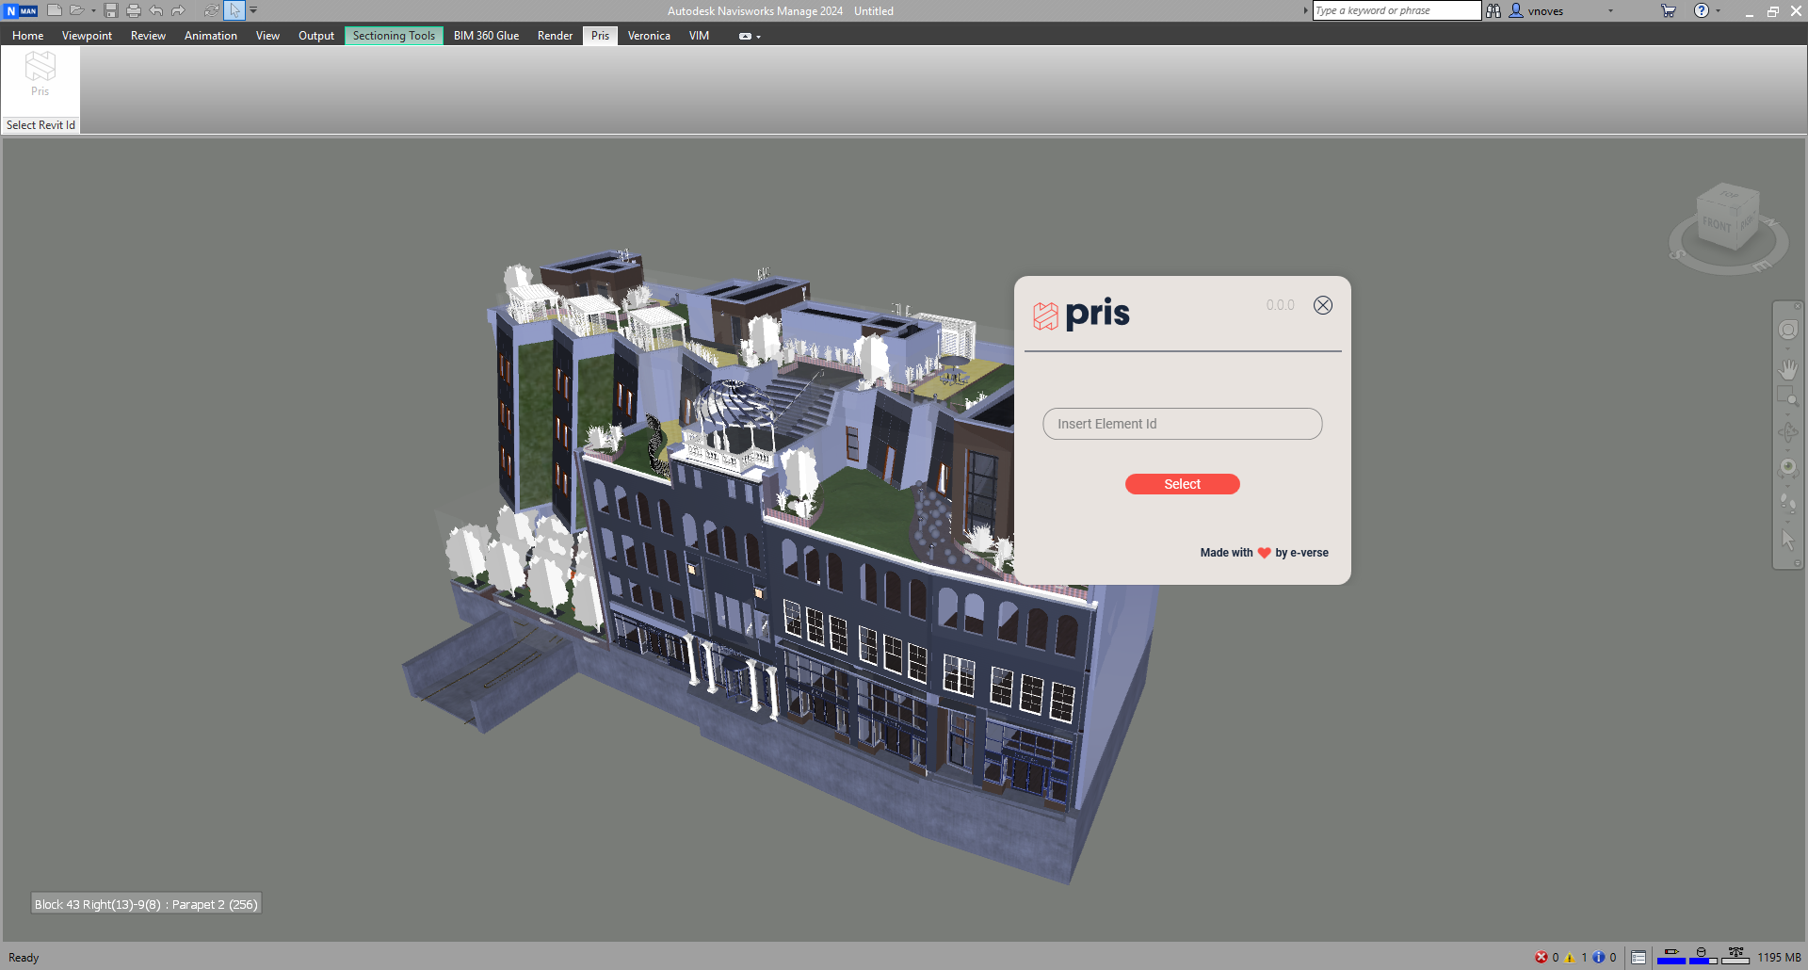Activate the Zoom Window navigation tool
The height and width of the screenshot is (970, 1808).
tap(1786, 396)
